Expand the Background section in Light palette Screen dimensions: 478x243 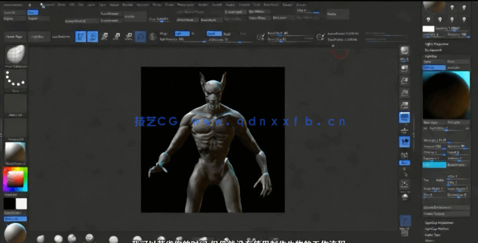coord(433,50)
